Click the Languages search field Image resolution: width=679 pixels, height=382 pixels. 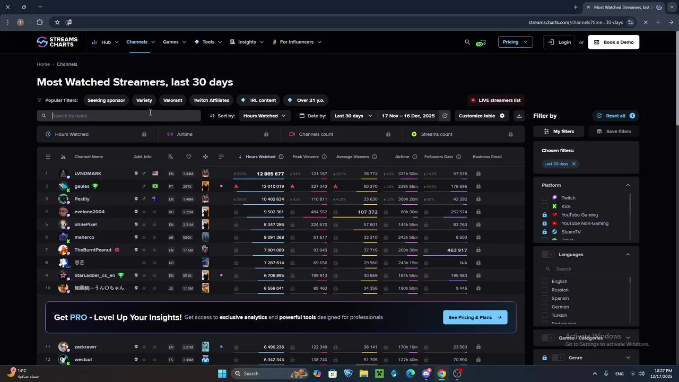click(x=586, y=269)
